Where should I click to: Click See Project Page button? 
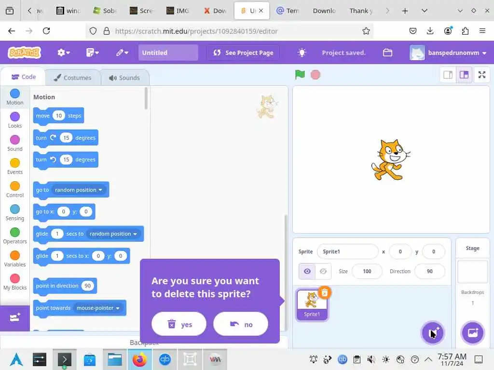point(243,53)
